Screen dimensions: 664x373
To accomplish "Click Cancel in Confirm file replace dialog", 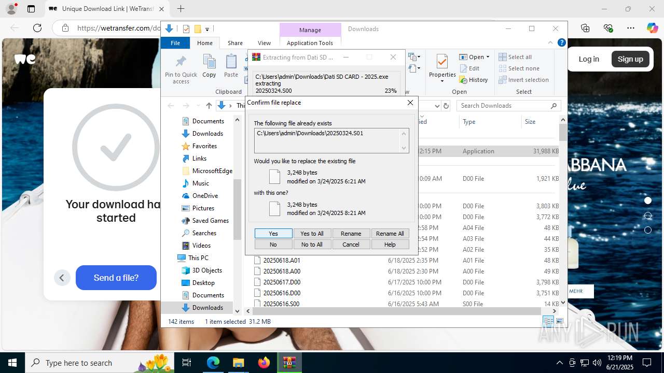I will [351, 245].
